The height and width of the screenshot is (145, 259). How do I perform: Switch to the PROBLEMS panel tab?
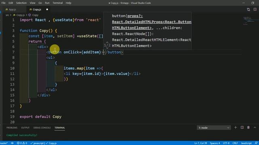12,128
